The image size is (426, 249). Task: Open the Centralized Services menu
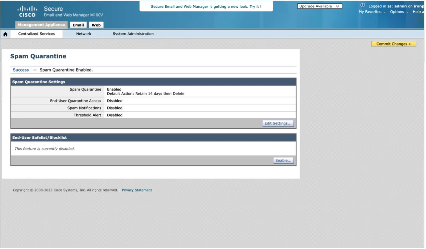pyautogui.click(x=36, y=34)
